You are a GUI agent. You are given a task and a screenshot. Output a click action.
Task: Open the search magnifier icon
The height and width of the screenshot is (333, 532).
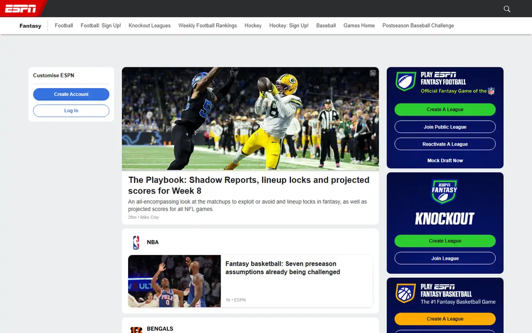[507, 9]
